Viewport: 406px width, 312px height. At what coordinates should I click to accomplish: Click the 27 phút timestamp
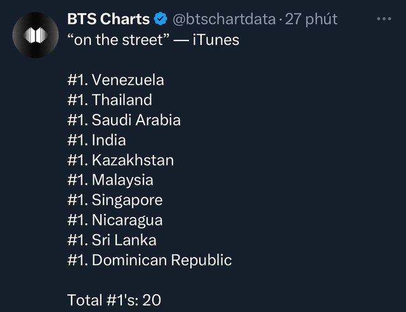[311, 19]
